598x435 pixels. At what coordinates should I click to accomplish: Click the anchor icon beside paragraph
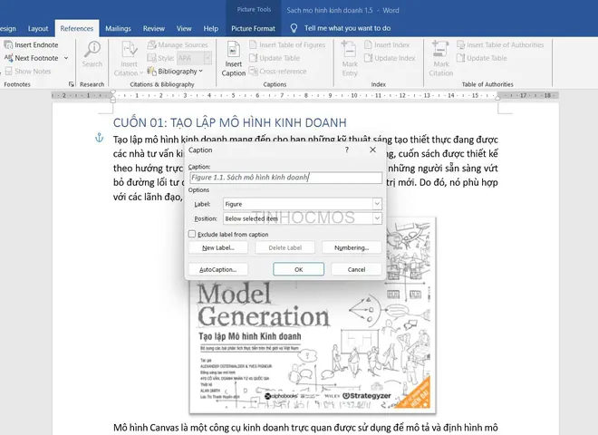(99, 138)
